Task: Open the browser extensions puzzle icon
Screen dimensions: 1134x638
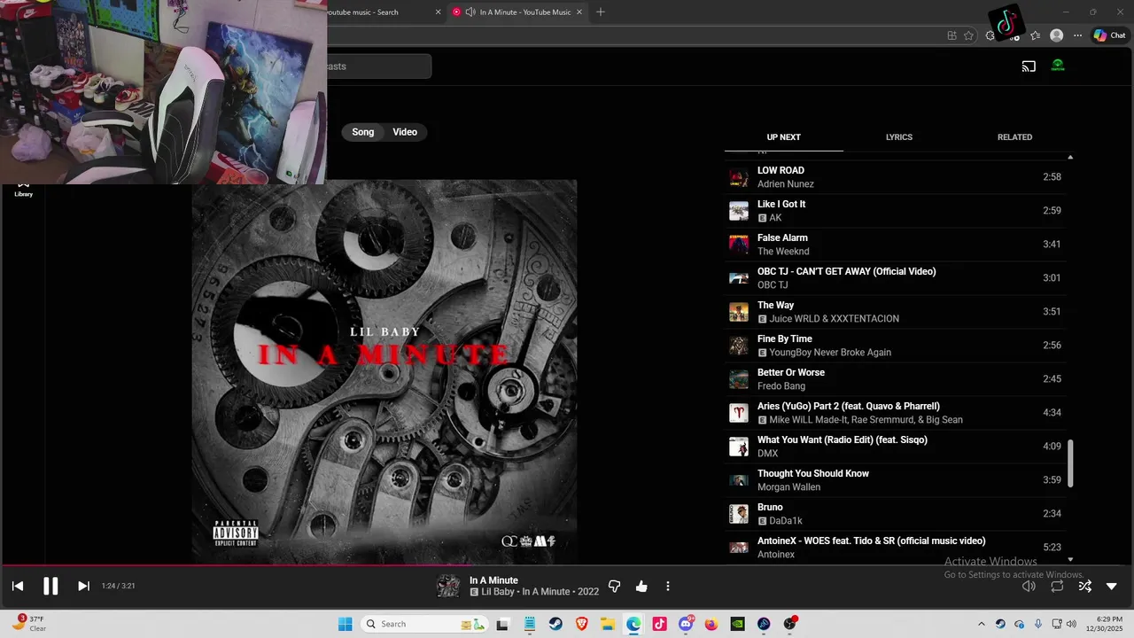Action: point(990,35)
